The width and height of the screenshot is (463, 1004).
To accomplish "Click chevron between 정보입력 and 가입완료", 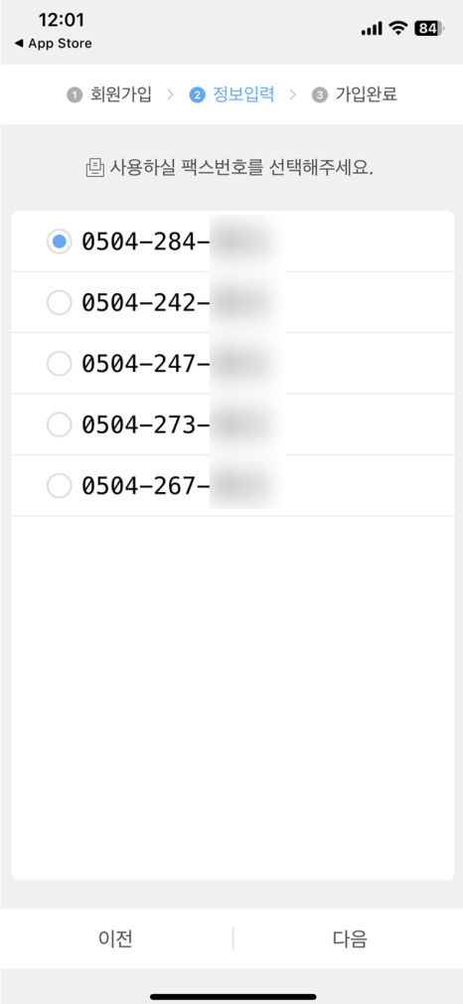I will (x=293, y=95).
